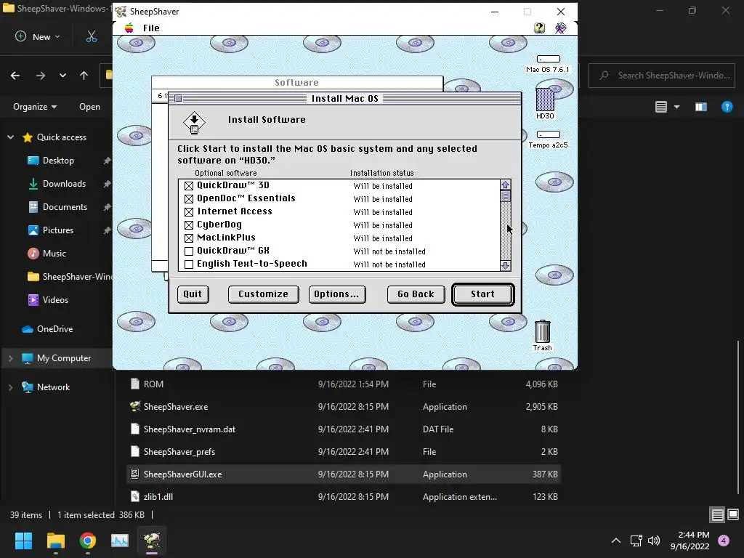Click the software list scroll up arrow

tap(506, 185)
